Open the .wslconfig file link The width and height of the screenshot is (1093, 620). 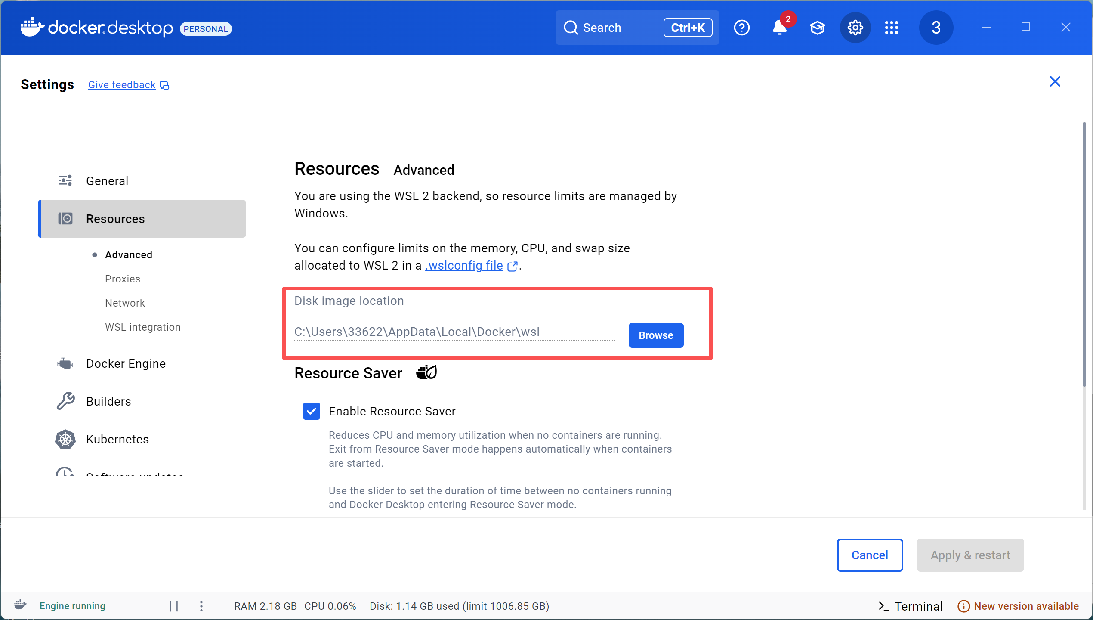(464, 266)
